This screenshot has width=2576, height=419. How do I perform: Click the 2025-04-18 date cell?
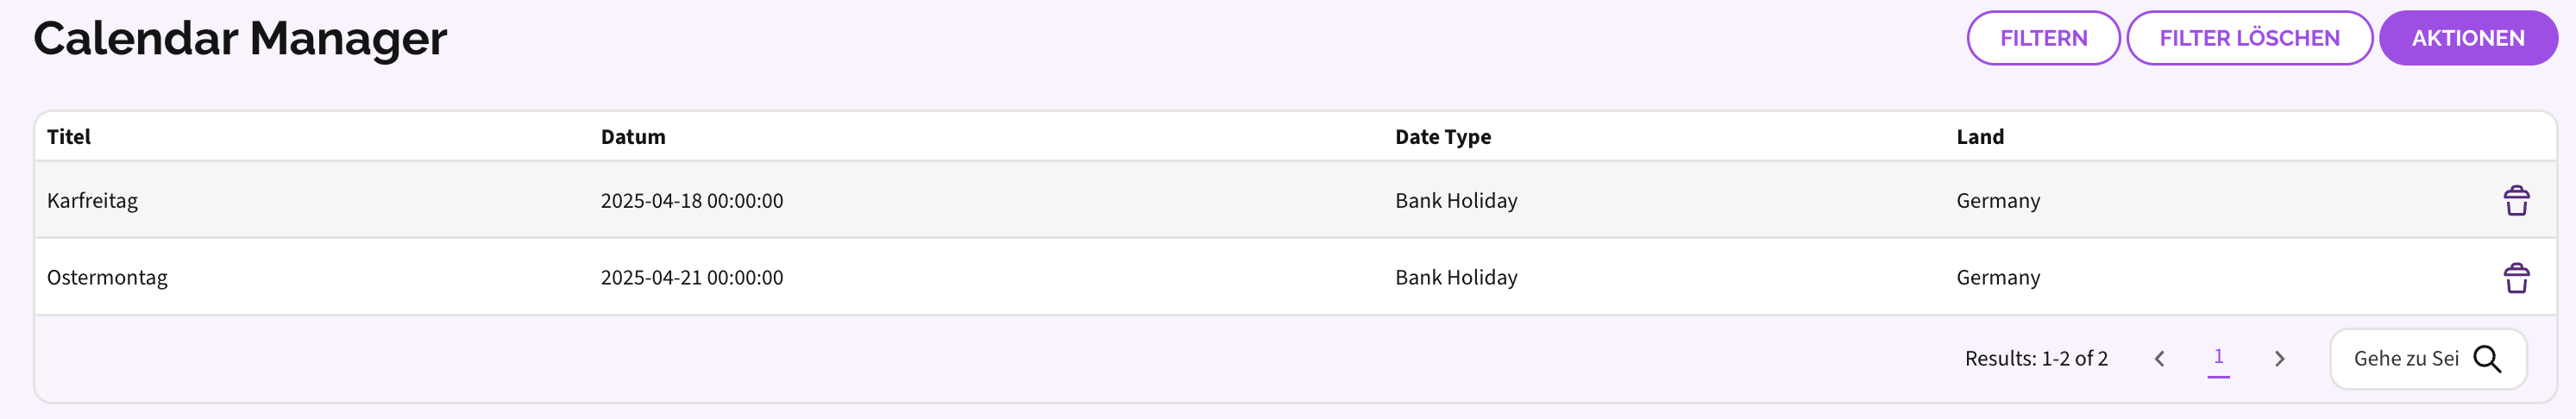[x=691, y=201]
